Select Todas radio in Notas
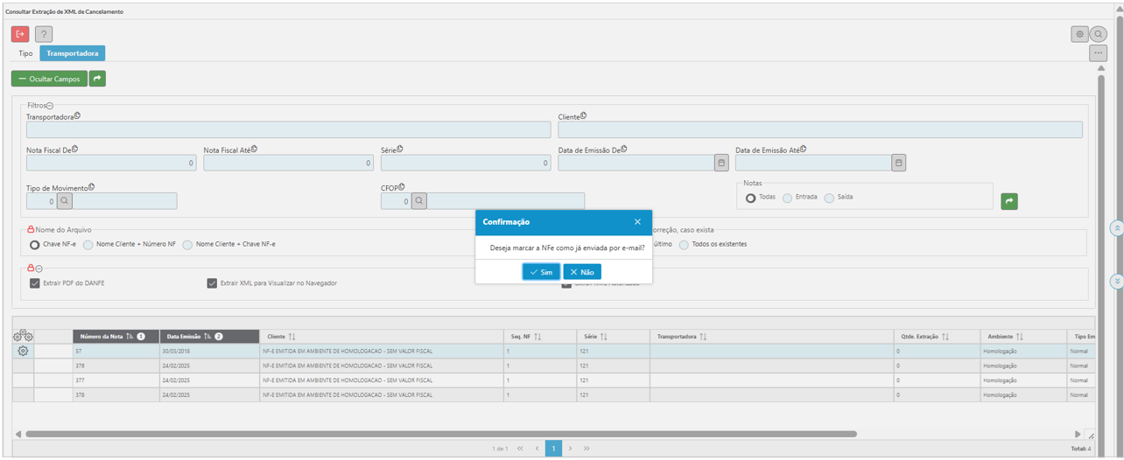Viewport: 1124px width, 460px height. pos(750,198)
